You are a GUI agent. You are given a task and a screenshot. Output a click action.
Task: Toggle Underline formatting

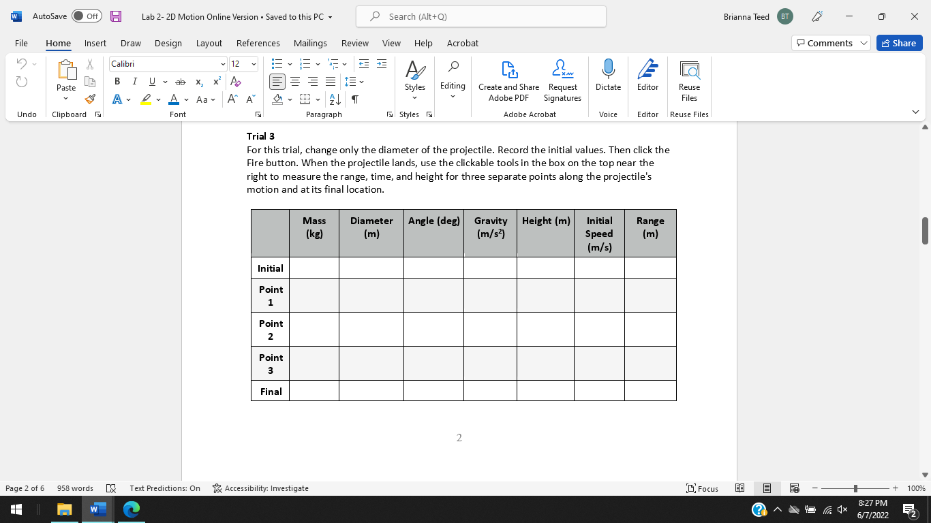(151, 82)
